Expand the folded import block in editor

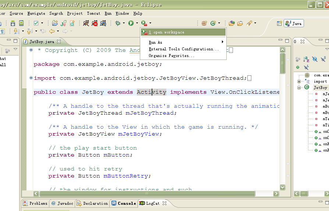pyautogui.click(x=31, y=78)
